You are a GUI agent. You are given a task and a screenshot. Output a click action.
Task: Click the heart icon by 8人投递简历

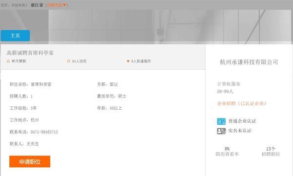[128, 61]
